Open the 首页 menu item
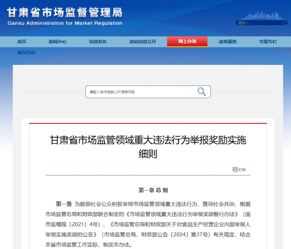The image size is (291, 249). (x=22, y=42)
